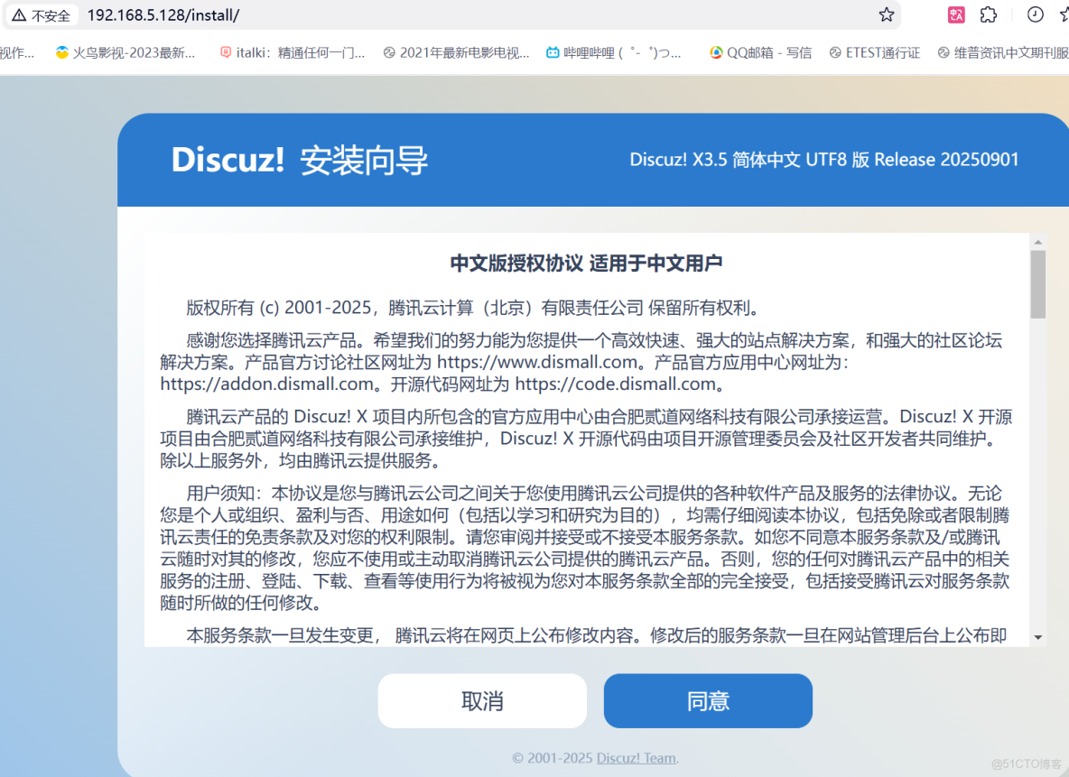1069x777 pixels.
Task: Open browsing history via clock icon
Action: pyautogui.click(x=1036, y=14)
